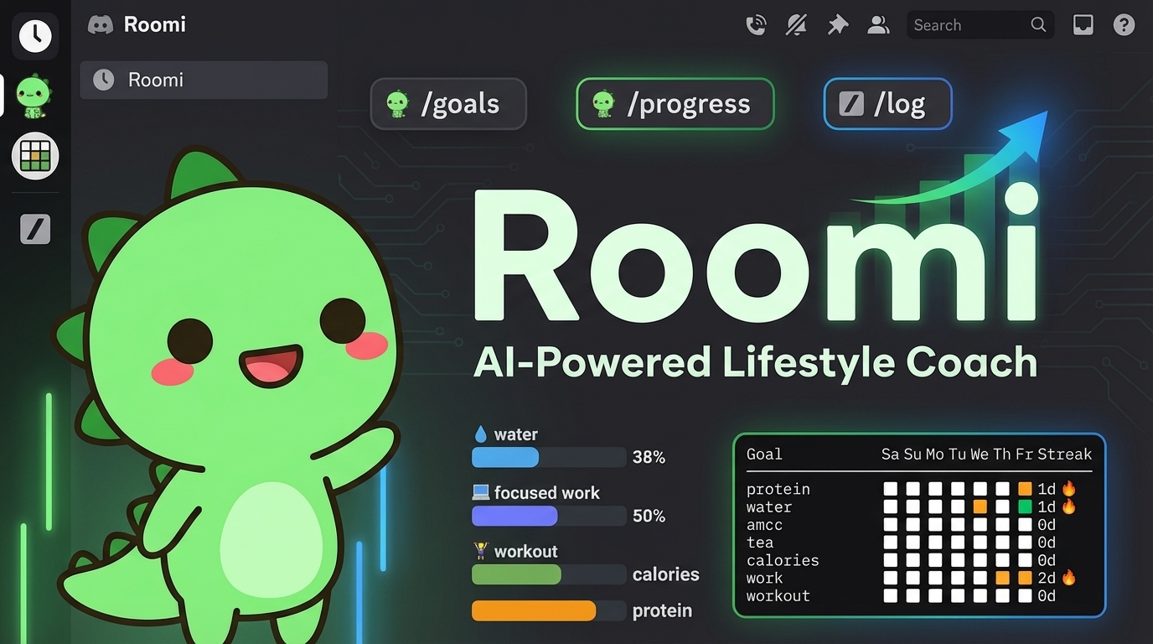Click the slash command icon in the sidebar
Image resolution: width=1153 pixels, height=644 pixels.
click(x=34, y=228)
